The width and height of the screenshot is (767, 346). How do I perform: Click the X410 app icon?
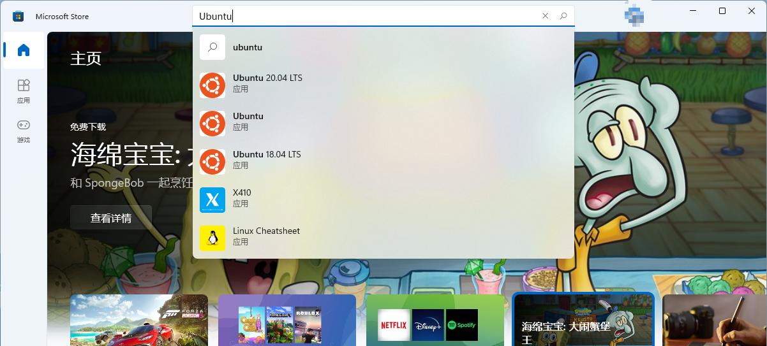(212, 200)
